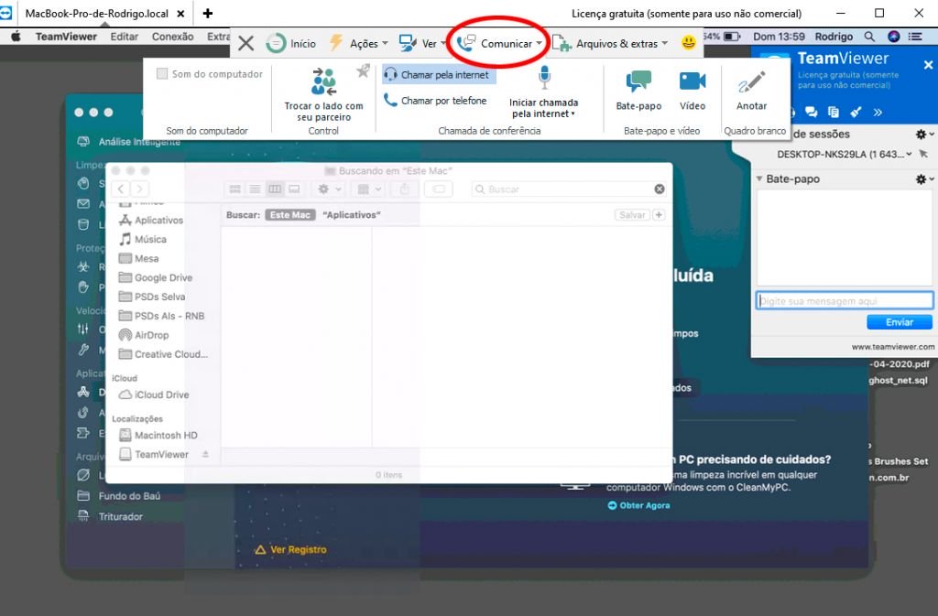Select Música in Finder sidebar

142,239
